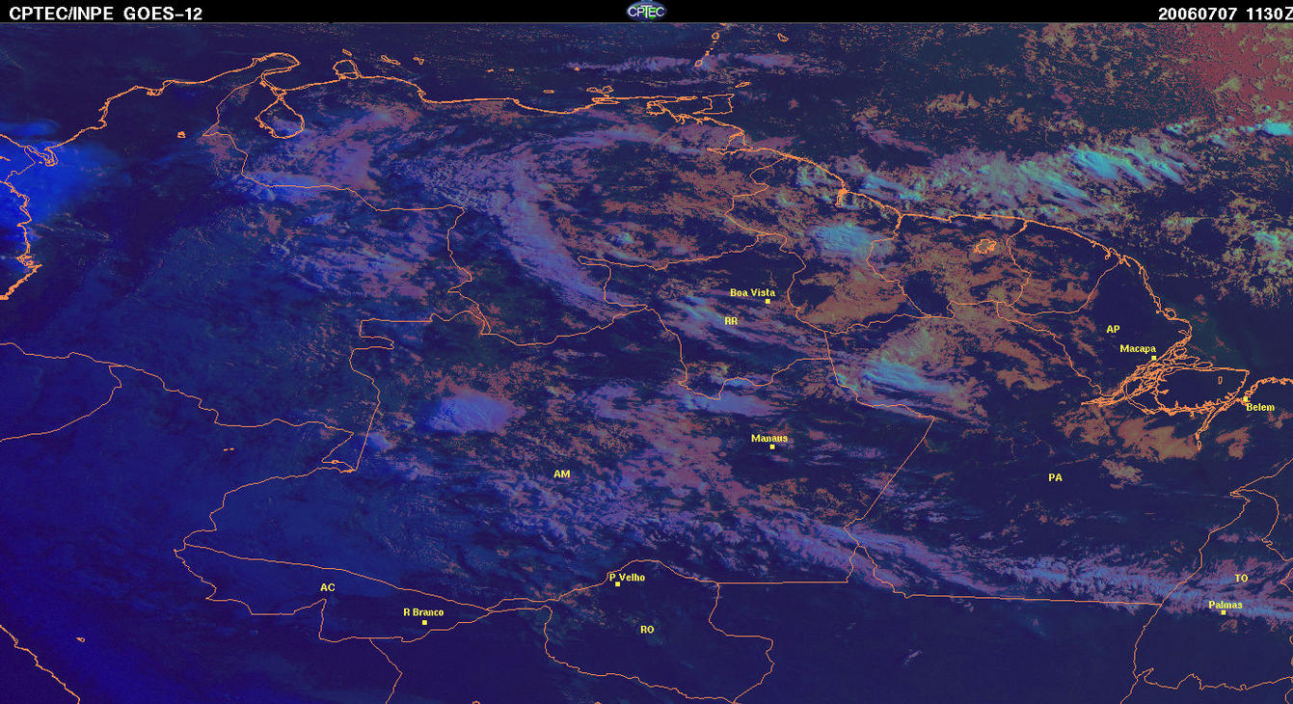
Task: Click the Boa Vista city marker
Action: point(768,302)
